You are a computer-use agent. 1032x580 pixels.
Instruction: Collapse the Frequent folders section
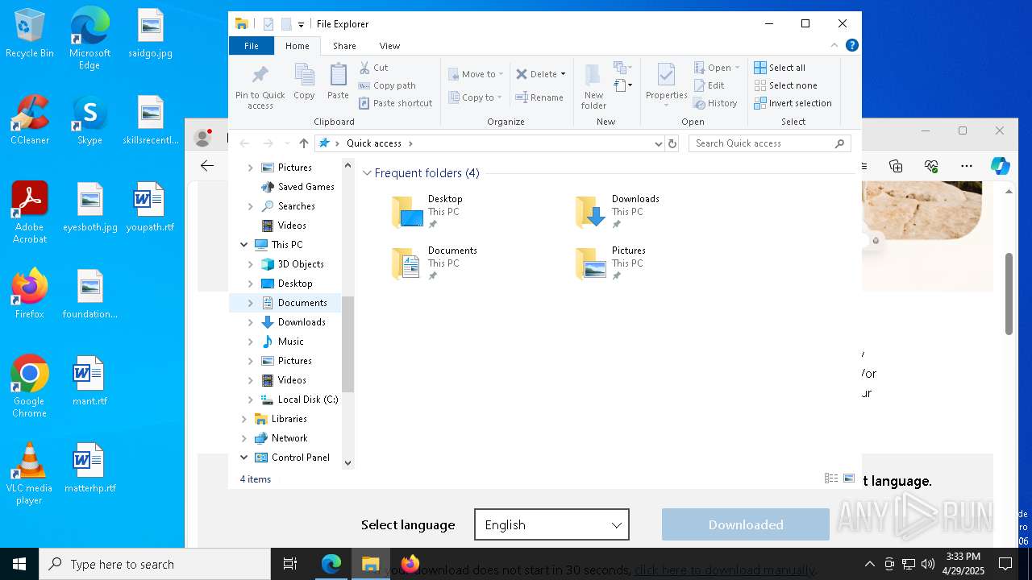click(367, 173)
